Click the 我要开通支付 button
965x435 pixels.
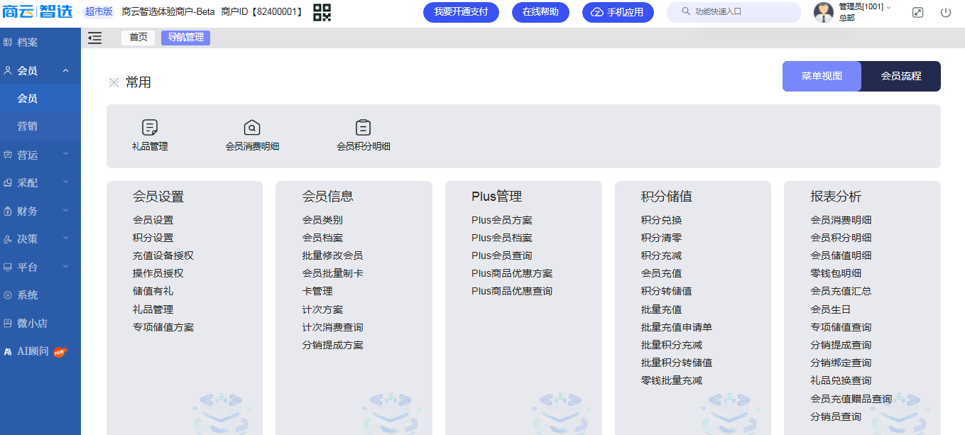461,12
